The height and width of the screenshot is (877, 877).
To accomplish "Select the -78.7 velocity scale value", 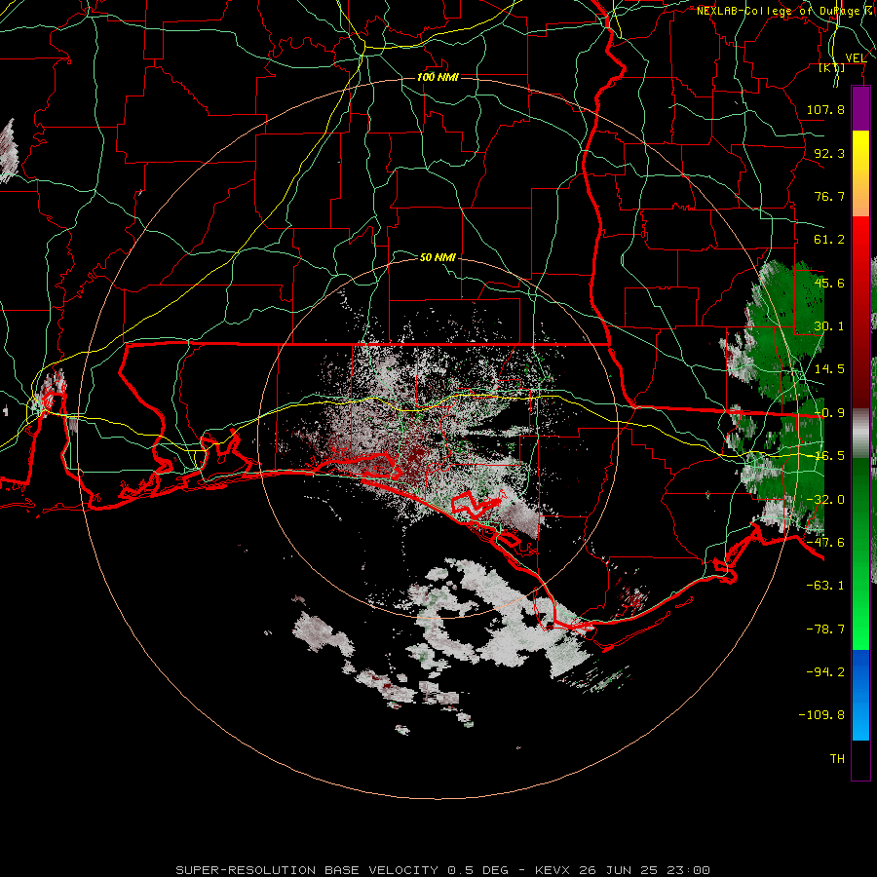I will click(x=825, y=629).
